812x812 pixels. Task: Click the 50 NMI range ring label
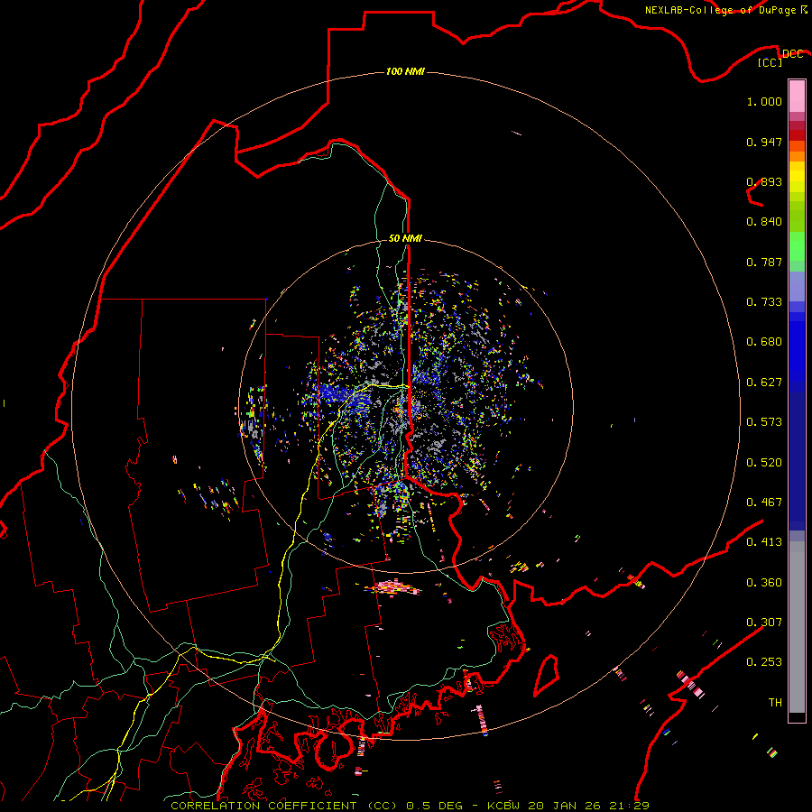[405, 238]
